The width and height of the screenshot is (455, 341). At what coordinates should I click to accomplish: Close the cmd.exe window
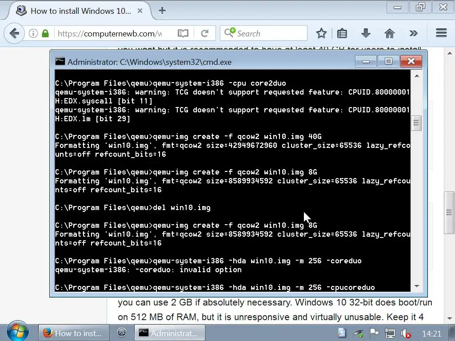click(x=411, y=61)
